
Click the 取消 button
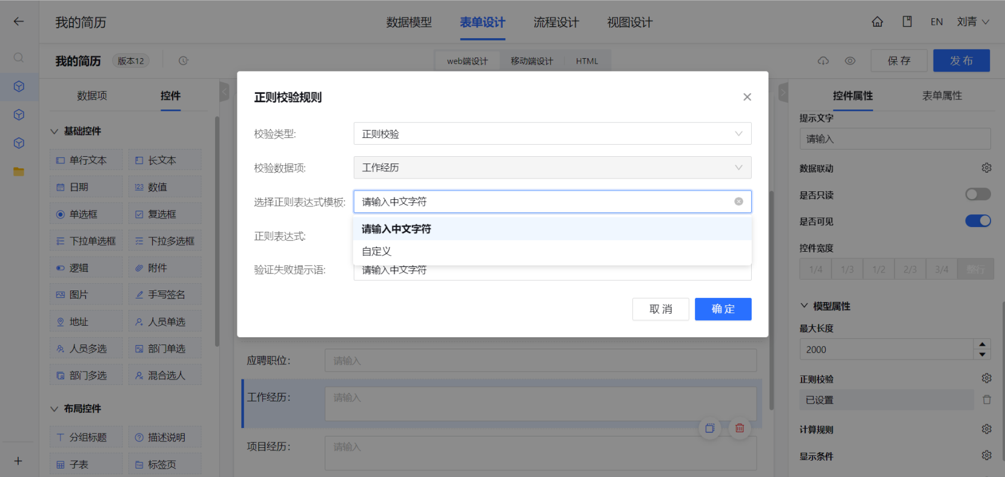tap(661, 309)
